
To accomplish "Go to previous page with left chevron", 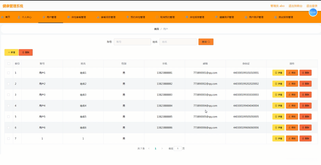I will (x=149, y=148).
